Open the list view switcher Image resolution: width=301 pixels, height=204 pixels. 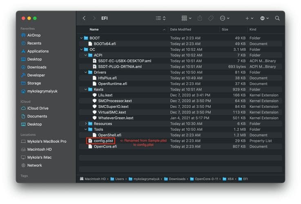(161, 18)
